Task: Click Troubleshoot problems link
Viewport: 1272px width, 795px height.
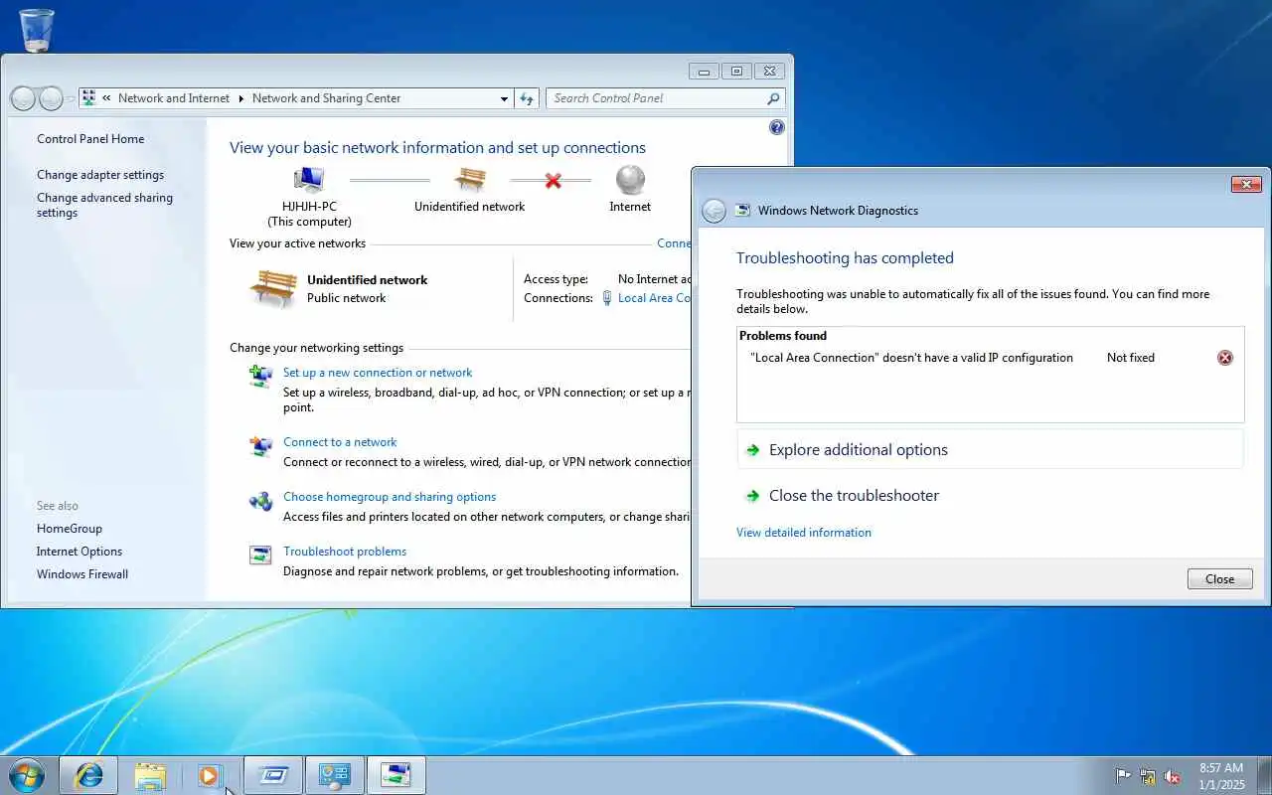Action: tap(345, 552)
